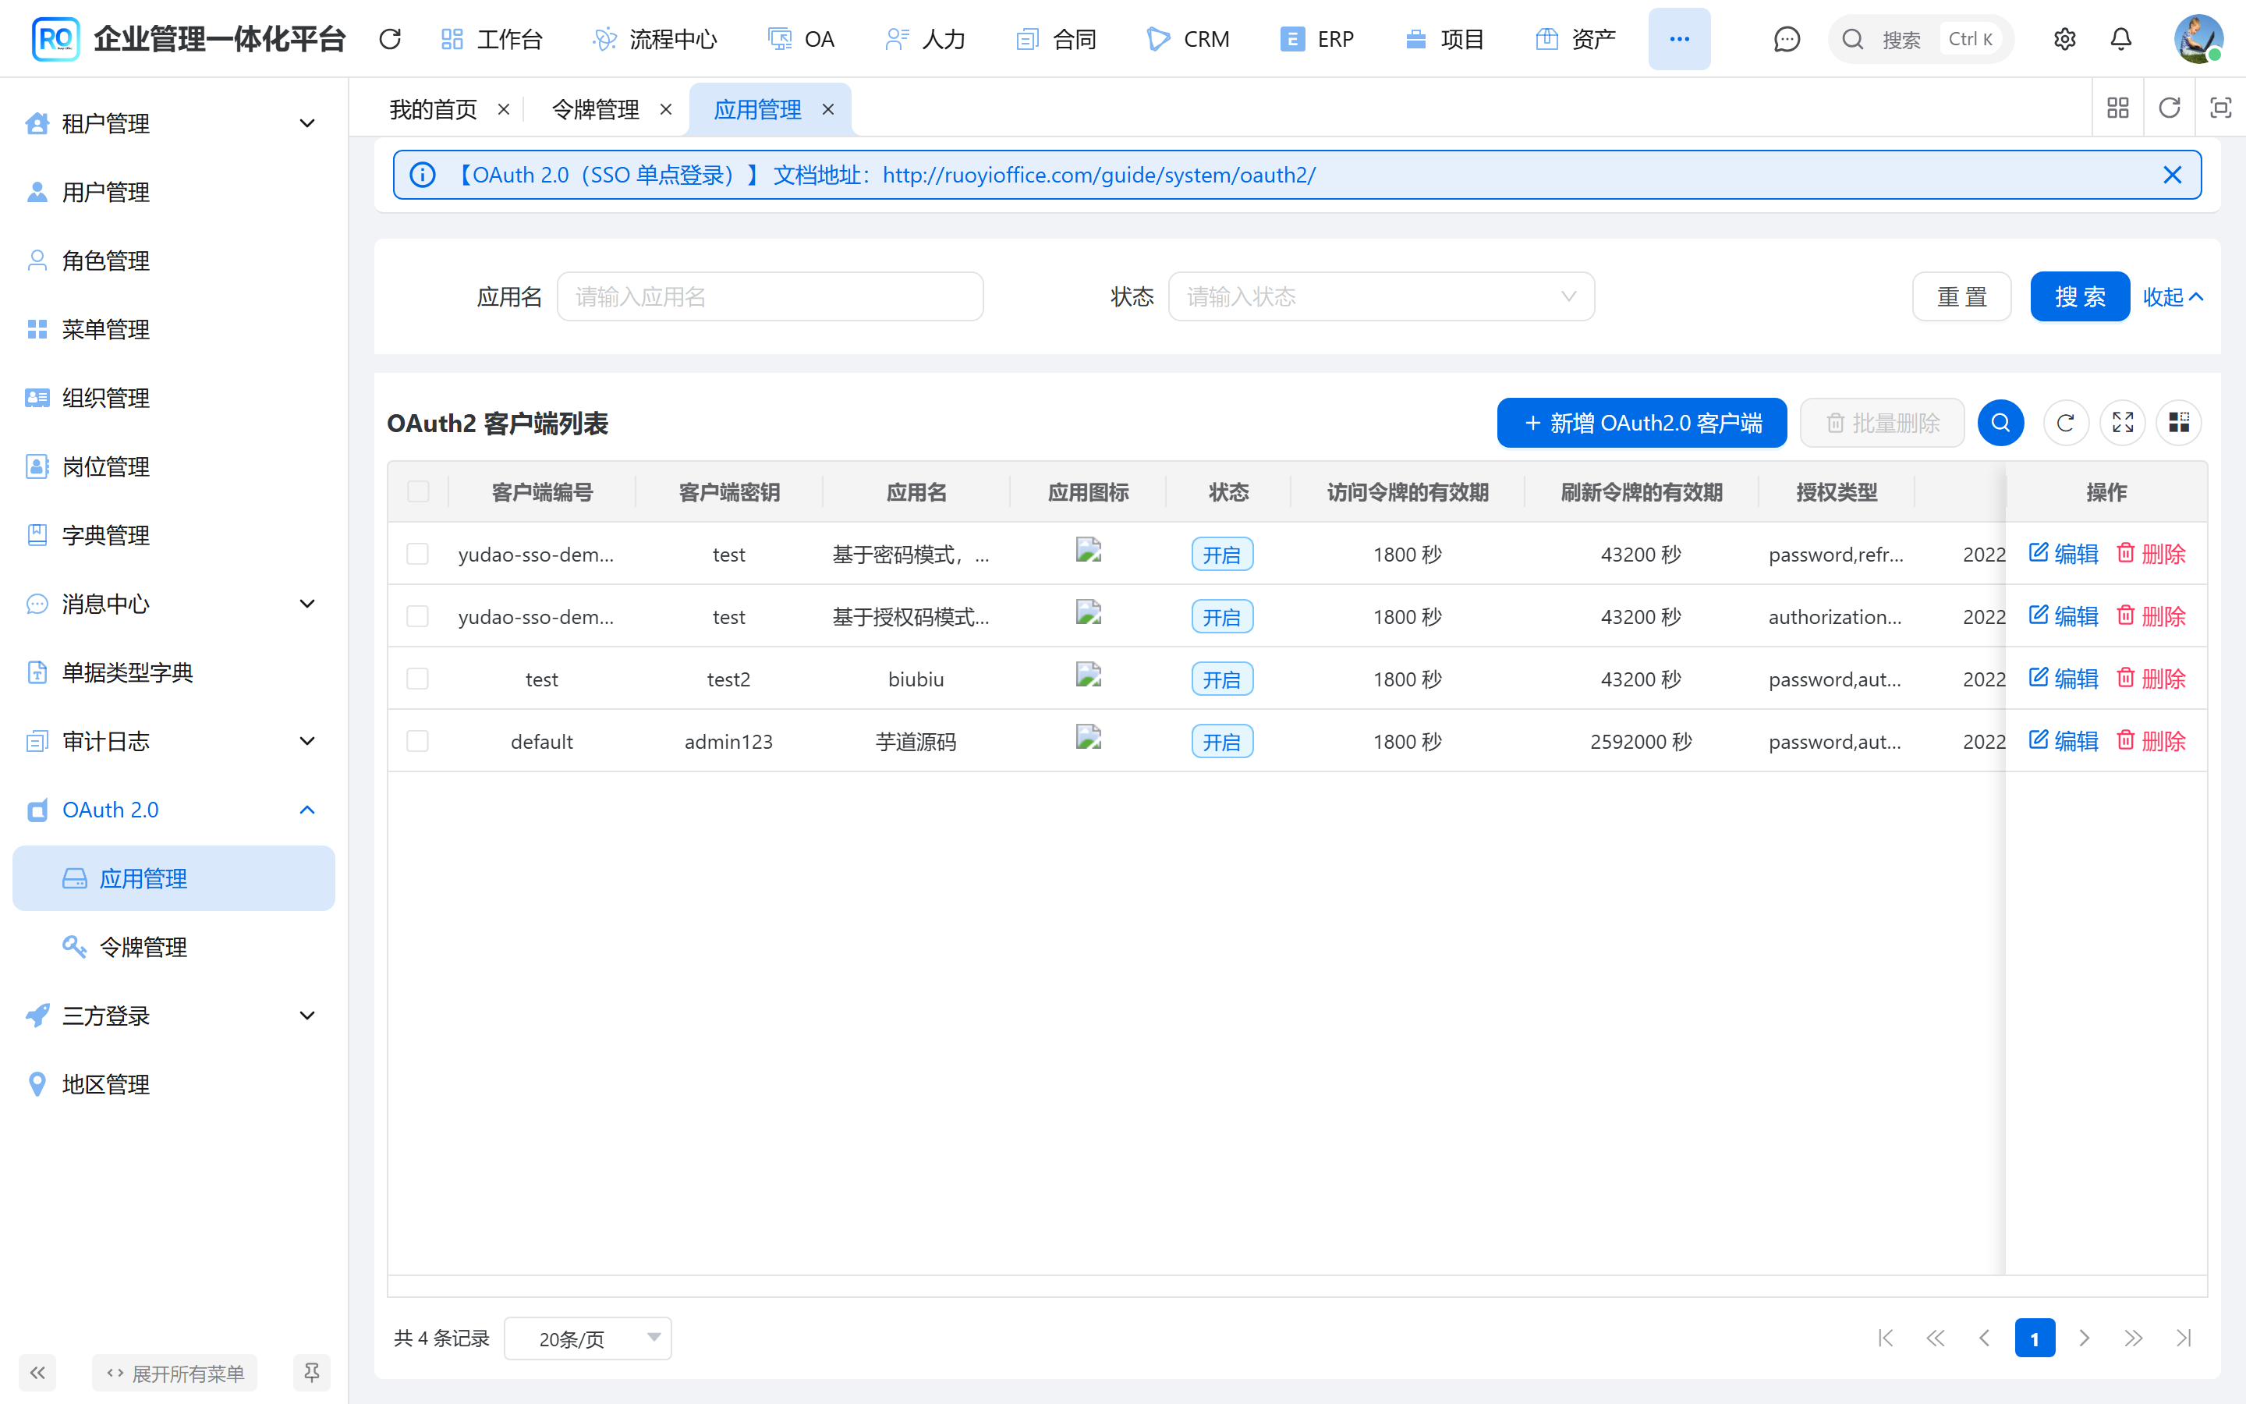Click the header refresh icon beside platform title
Viewport: 2246px width, 1404px height.
pyautogui.click(x=390, y=39)
